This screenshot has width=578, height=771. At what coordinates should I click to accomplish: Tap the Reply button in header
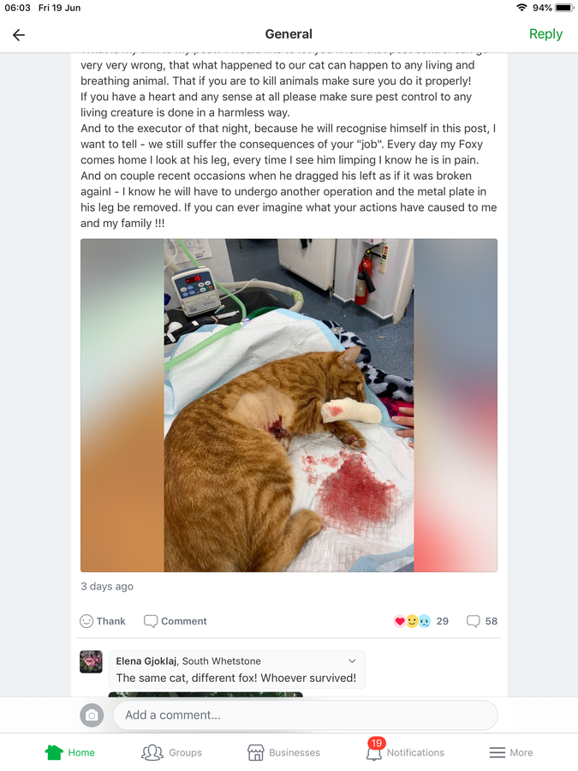coord(545,34)
